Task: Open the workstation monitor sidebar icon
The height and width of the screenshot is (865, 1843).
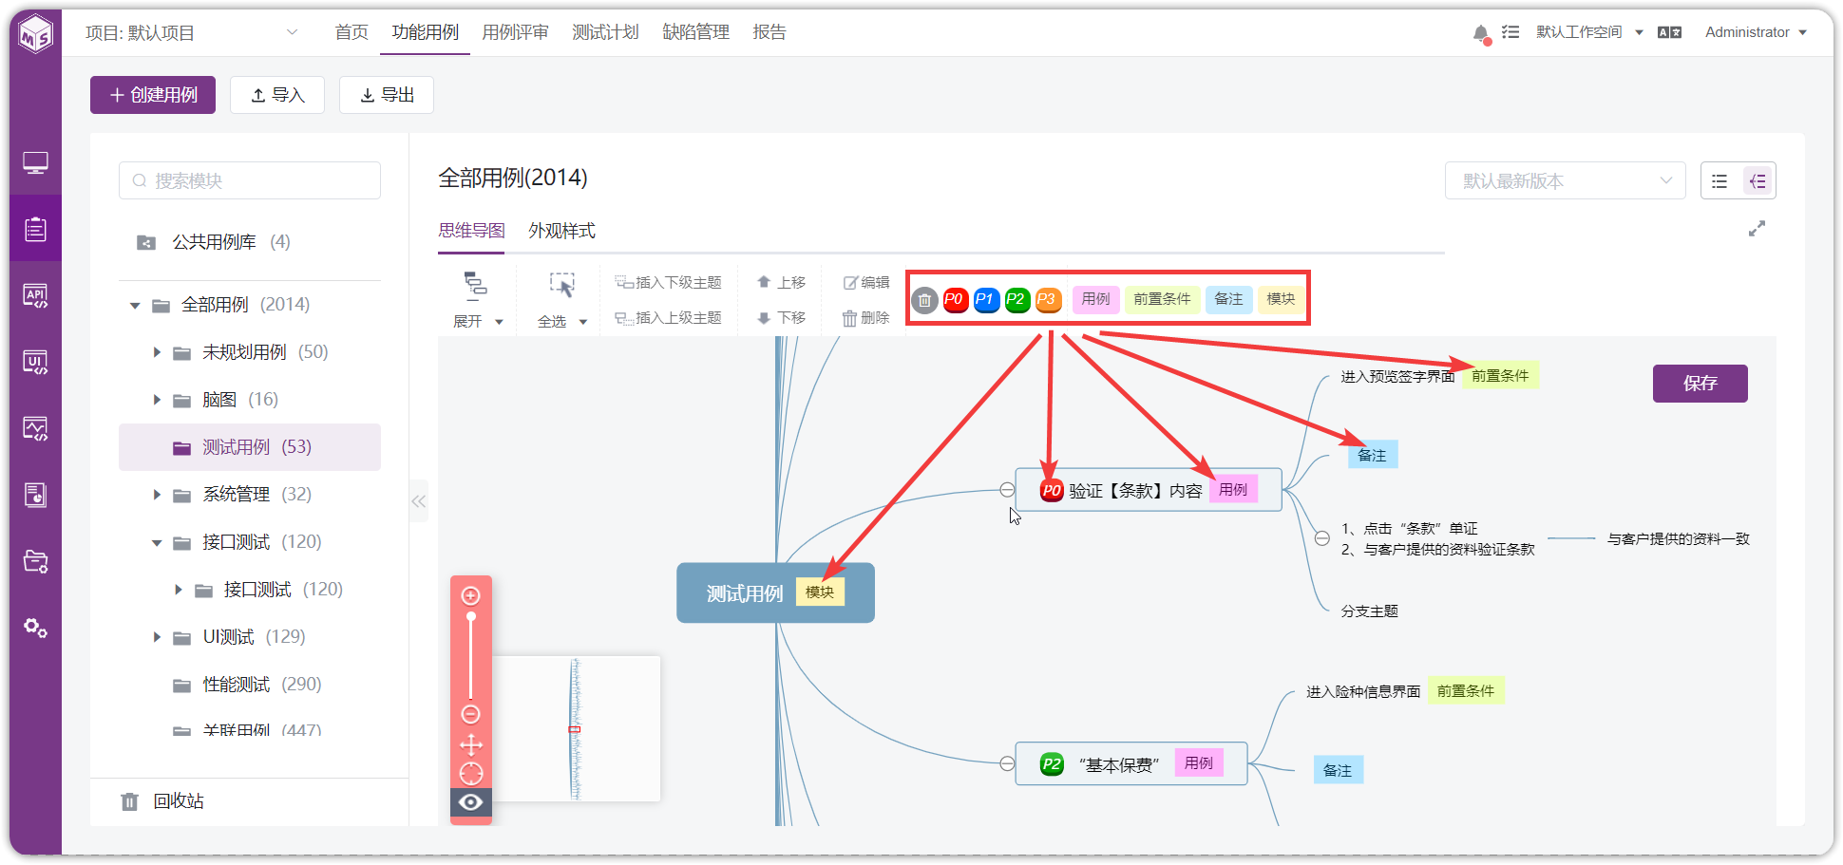Action: 36,163
